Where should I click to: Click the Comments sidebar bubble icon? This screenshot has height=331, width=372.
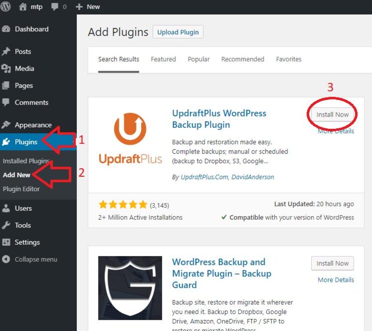click(x=6, y=102)
